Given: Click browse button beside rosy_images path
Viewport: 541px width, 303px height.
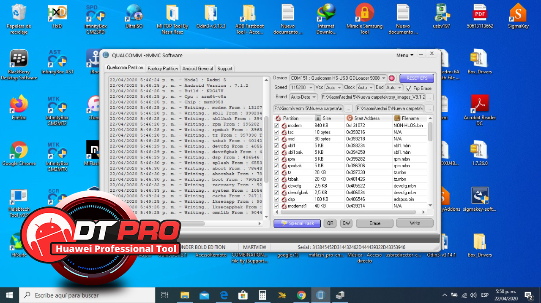Looking at the screenshot, I should tap(429, 97).
